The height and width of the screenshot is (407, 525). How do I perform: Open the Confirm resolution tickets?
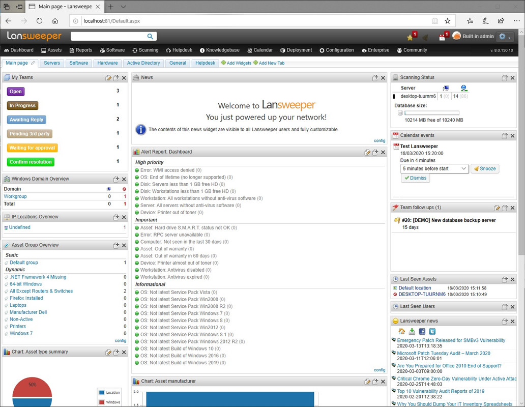tap(31, 162)
